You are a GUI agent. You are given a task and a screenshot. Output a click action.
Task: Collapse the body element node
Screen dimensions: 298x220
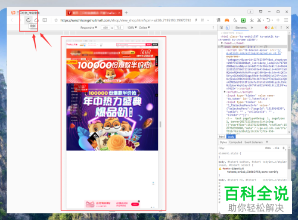(x=222, y=47)
